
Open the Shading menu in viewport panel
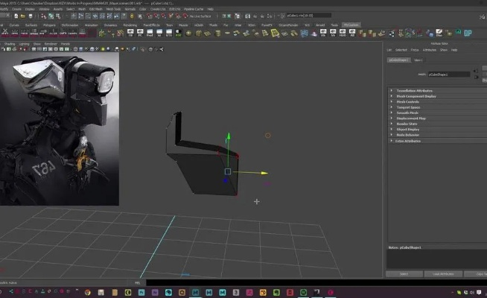click(x=10, y=44)
